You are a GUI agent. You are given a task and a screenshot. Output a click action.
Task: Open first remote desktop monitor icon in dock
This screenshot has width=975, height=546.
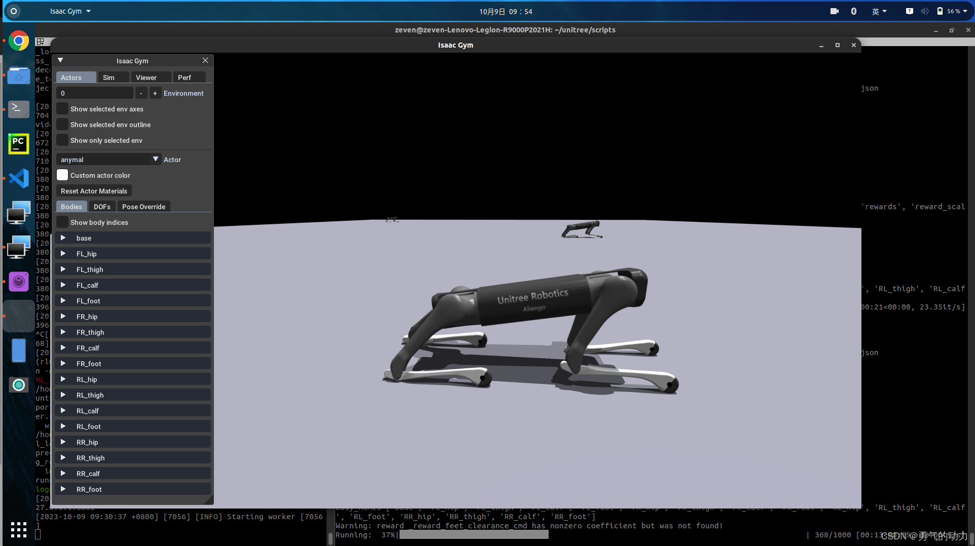coord(19,213)
